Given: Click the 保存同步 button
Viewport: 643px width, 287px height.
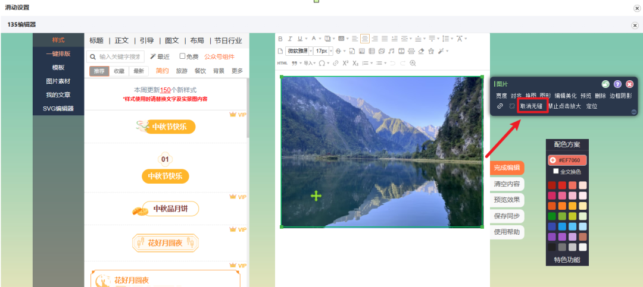Looking at the screenshot, I should pos(507,216).
